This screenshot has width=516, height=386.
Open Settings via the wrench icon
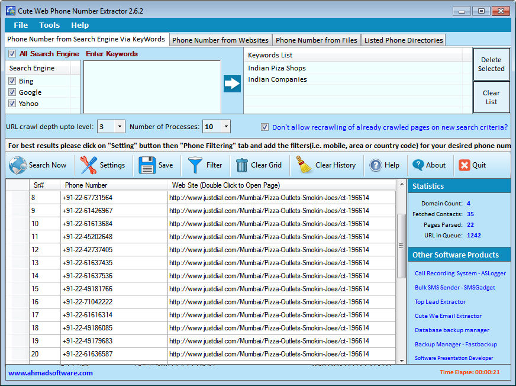pyautogui.click(x=89, y=165)
